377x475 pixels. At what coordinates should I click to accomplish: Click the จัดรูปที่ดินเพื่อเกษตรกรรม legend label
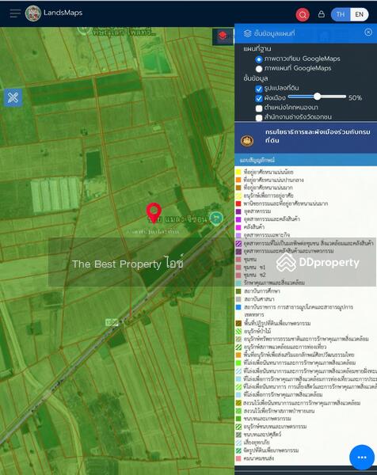pos(271,450)
